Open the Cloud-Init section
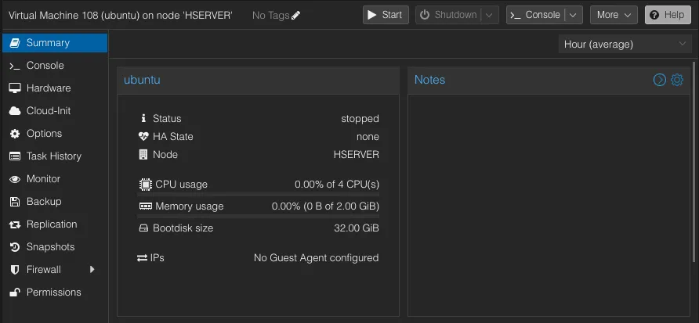This screenshot has height=323, width=699. 48,111
